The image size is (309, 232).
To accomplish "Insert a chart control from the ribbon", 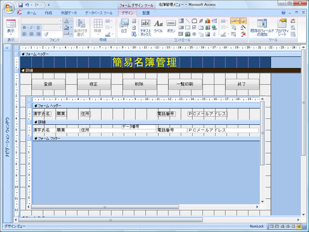I will point(207,21).
